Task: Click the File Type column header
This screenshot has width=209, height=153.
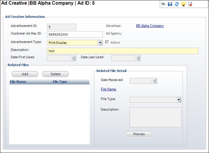Action: click(60, 82)
